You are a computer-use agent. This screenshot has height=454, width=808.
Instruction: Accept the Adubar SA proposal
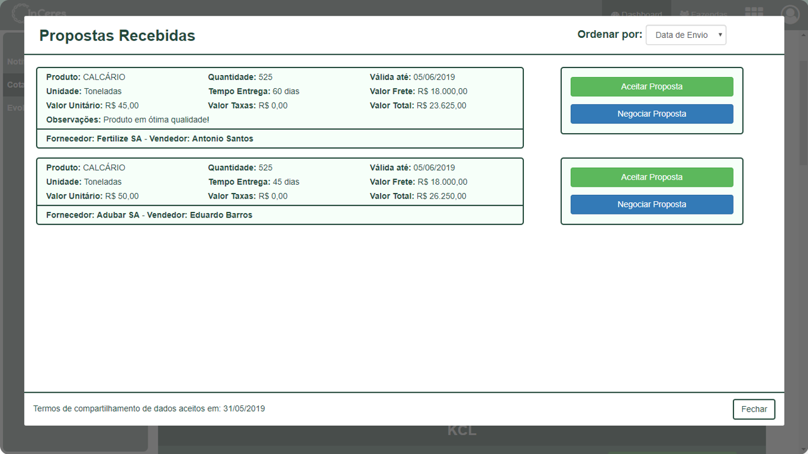[651, 177]
